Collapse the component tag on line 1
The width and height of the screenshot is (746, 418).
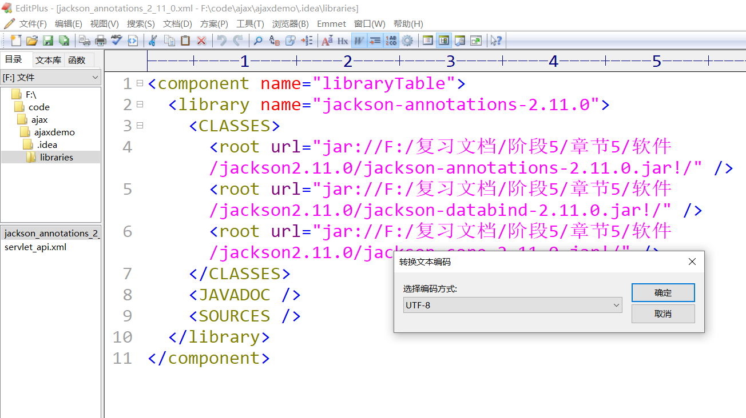pyautogui.click(x=140, y=83)
